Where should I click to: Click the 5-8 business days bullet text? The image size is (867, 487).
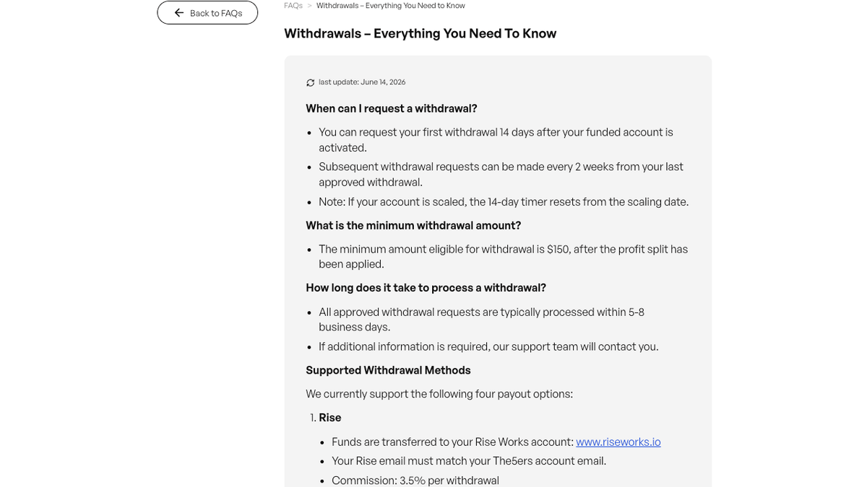point(482,320)
